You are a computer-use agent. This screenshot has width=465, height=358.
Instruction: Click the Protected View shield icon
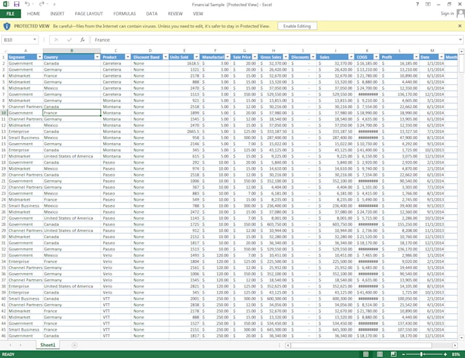click(x=7, y=26)
